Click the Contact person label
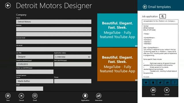The height and width of the screenshot is (103, 184). coord(21,75)
